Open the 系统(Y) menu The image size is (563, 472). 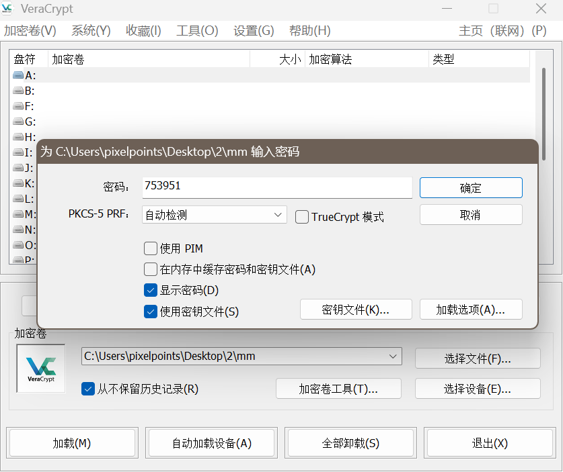(x=91, y=31)
